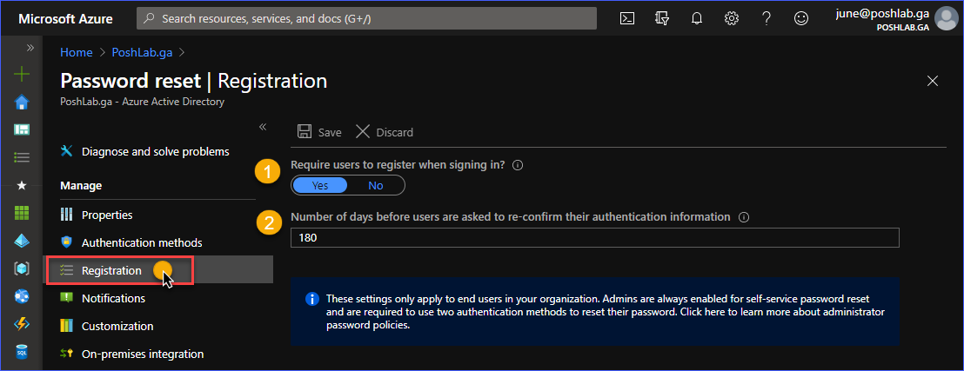
Task: Open the All resources green grid icon
Action: tap(22, 213)
